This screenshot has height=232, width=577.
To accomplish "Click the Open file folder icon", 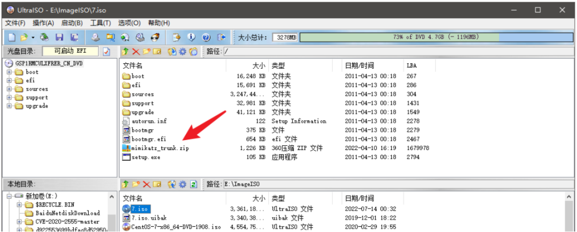I will pyautogui.click(x=24, y=37).
